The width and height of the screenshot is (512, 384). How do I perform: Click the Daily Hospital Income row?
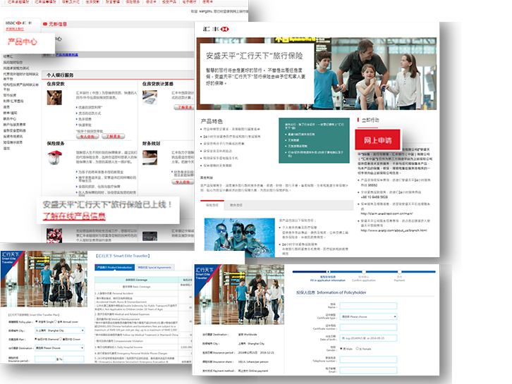(x=136, y=347)
